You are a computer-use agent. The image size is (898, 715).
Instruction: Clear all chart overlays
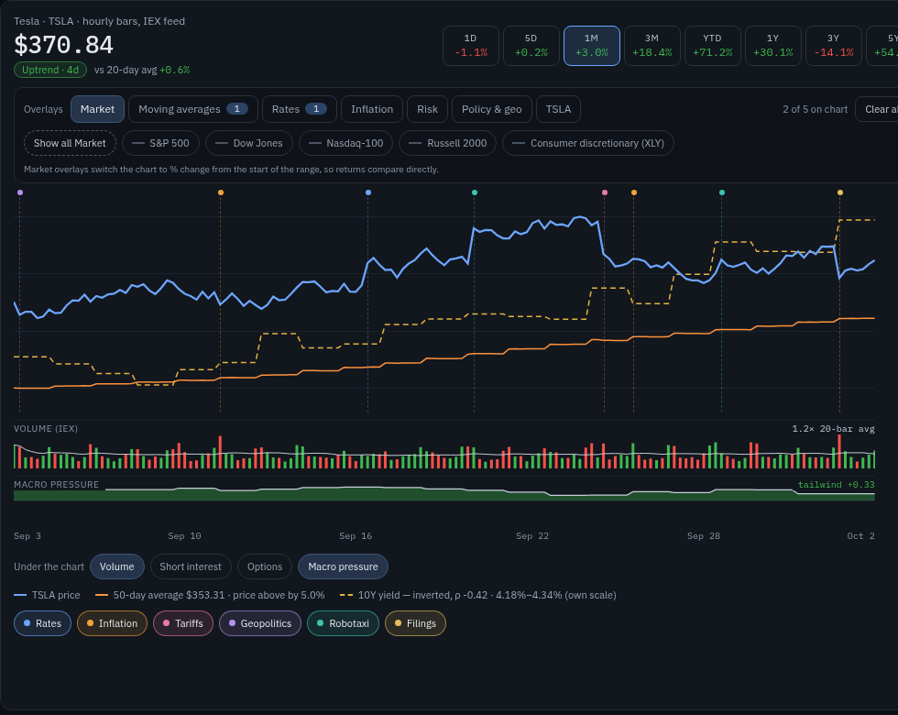pos(878,109)
